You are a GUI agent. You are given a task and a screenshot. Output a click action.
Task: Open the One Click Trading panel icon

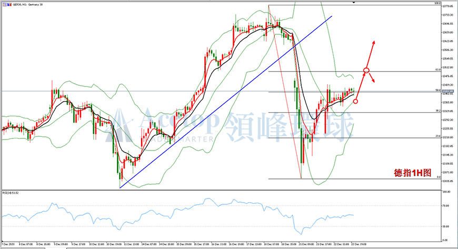point(5,5)
